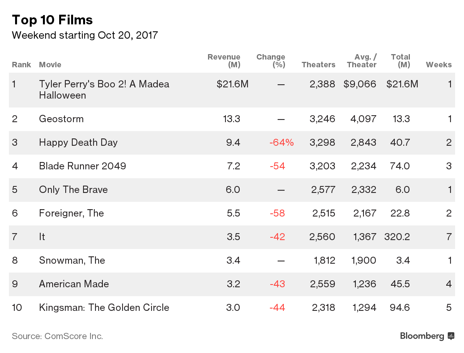Image resolution: width=464 pixels, height=353 pixels.
Task: Select the Happy Death Day row title
Action: click(78, 142)
